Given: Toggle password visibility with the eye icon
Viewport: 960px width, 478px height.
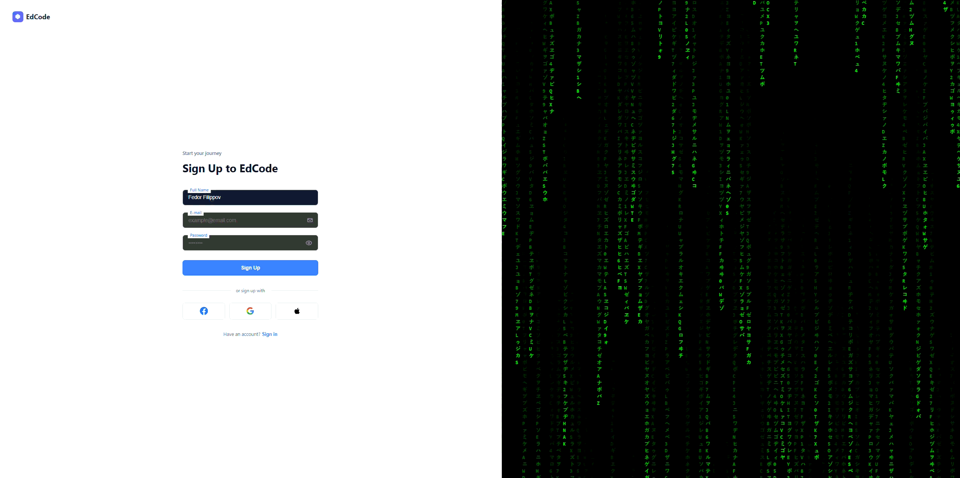Looking at the screenshot, I should tap(309, 243).
